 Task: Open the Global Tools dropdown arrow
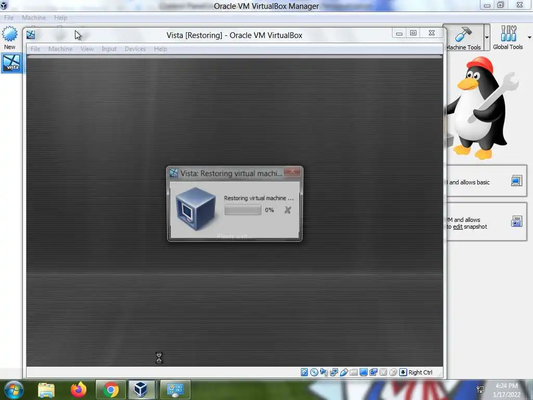pos(529,37)
